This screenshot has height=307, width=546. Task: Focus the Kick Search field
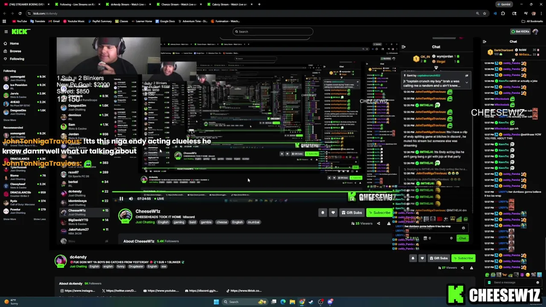tap(273, 32)
